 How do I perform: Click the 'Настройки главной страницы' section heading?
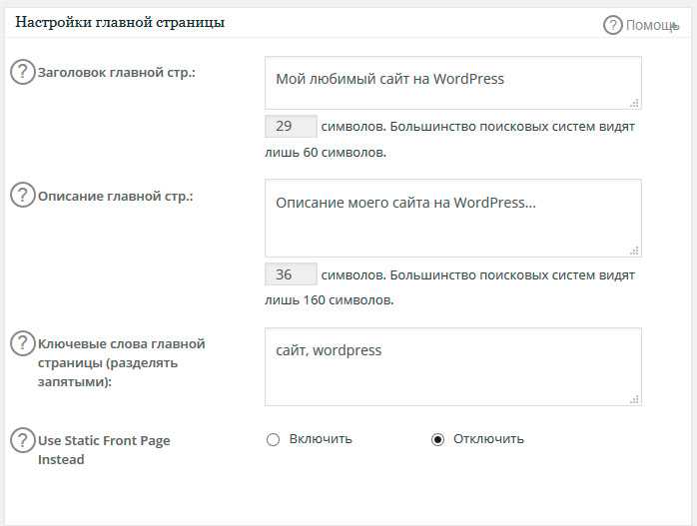[120, 22]
